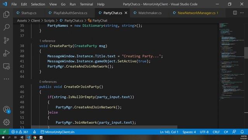The width and height of the screenshot is (248, 140).
Task: Select the language mode C#
Action: pyautogui.click(x=226, y=132)
